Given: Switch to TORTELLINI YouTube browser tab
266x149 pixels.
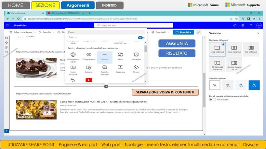Looking at the screenshot, I should tap(66, 13).
